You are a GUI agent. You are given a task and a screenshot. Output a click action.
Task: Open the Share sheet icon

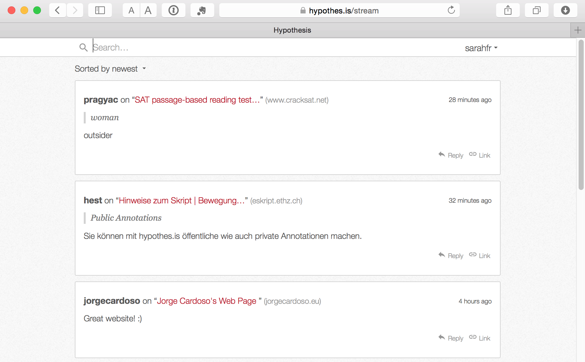pos(508,10)
